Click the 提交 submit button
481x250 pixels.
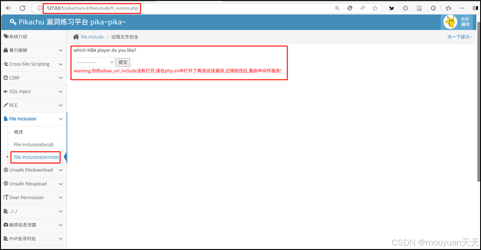(123, 62)
